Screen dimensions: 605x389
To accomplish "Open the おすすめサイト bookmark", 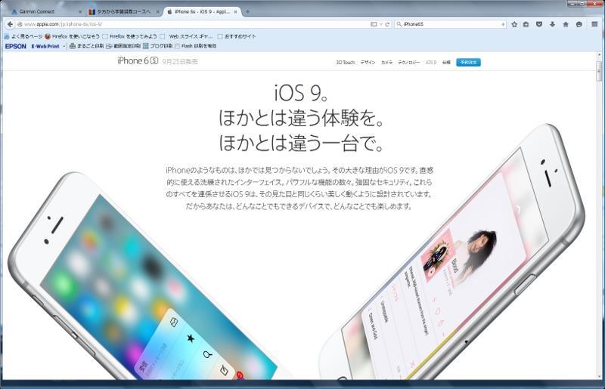I will [x=237, y=36].
